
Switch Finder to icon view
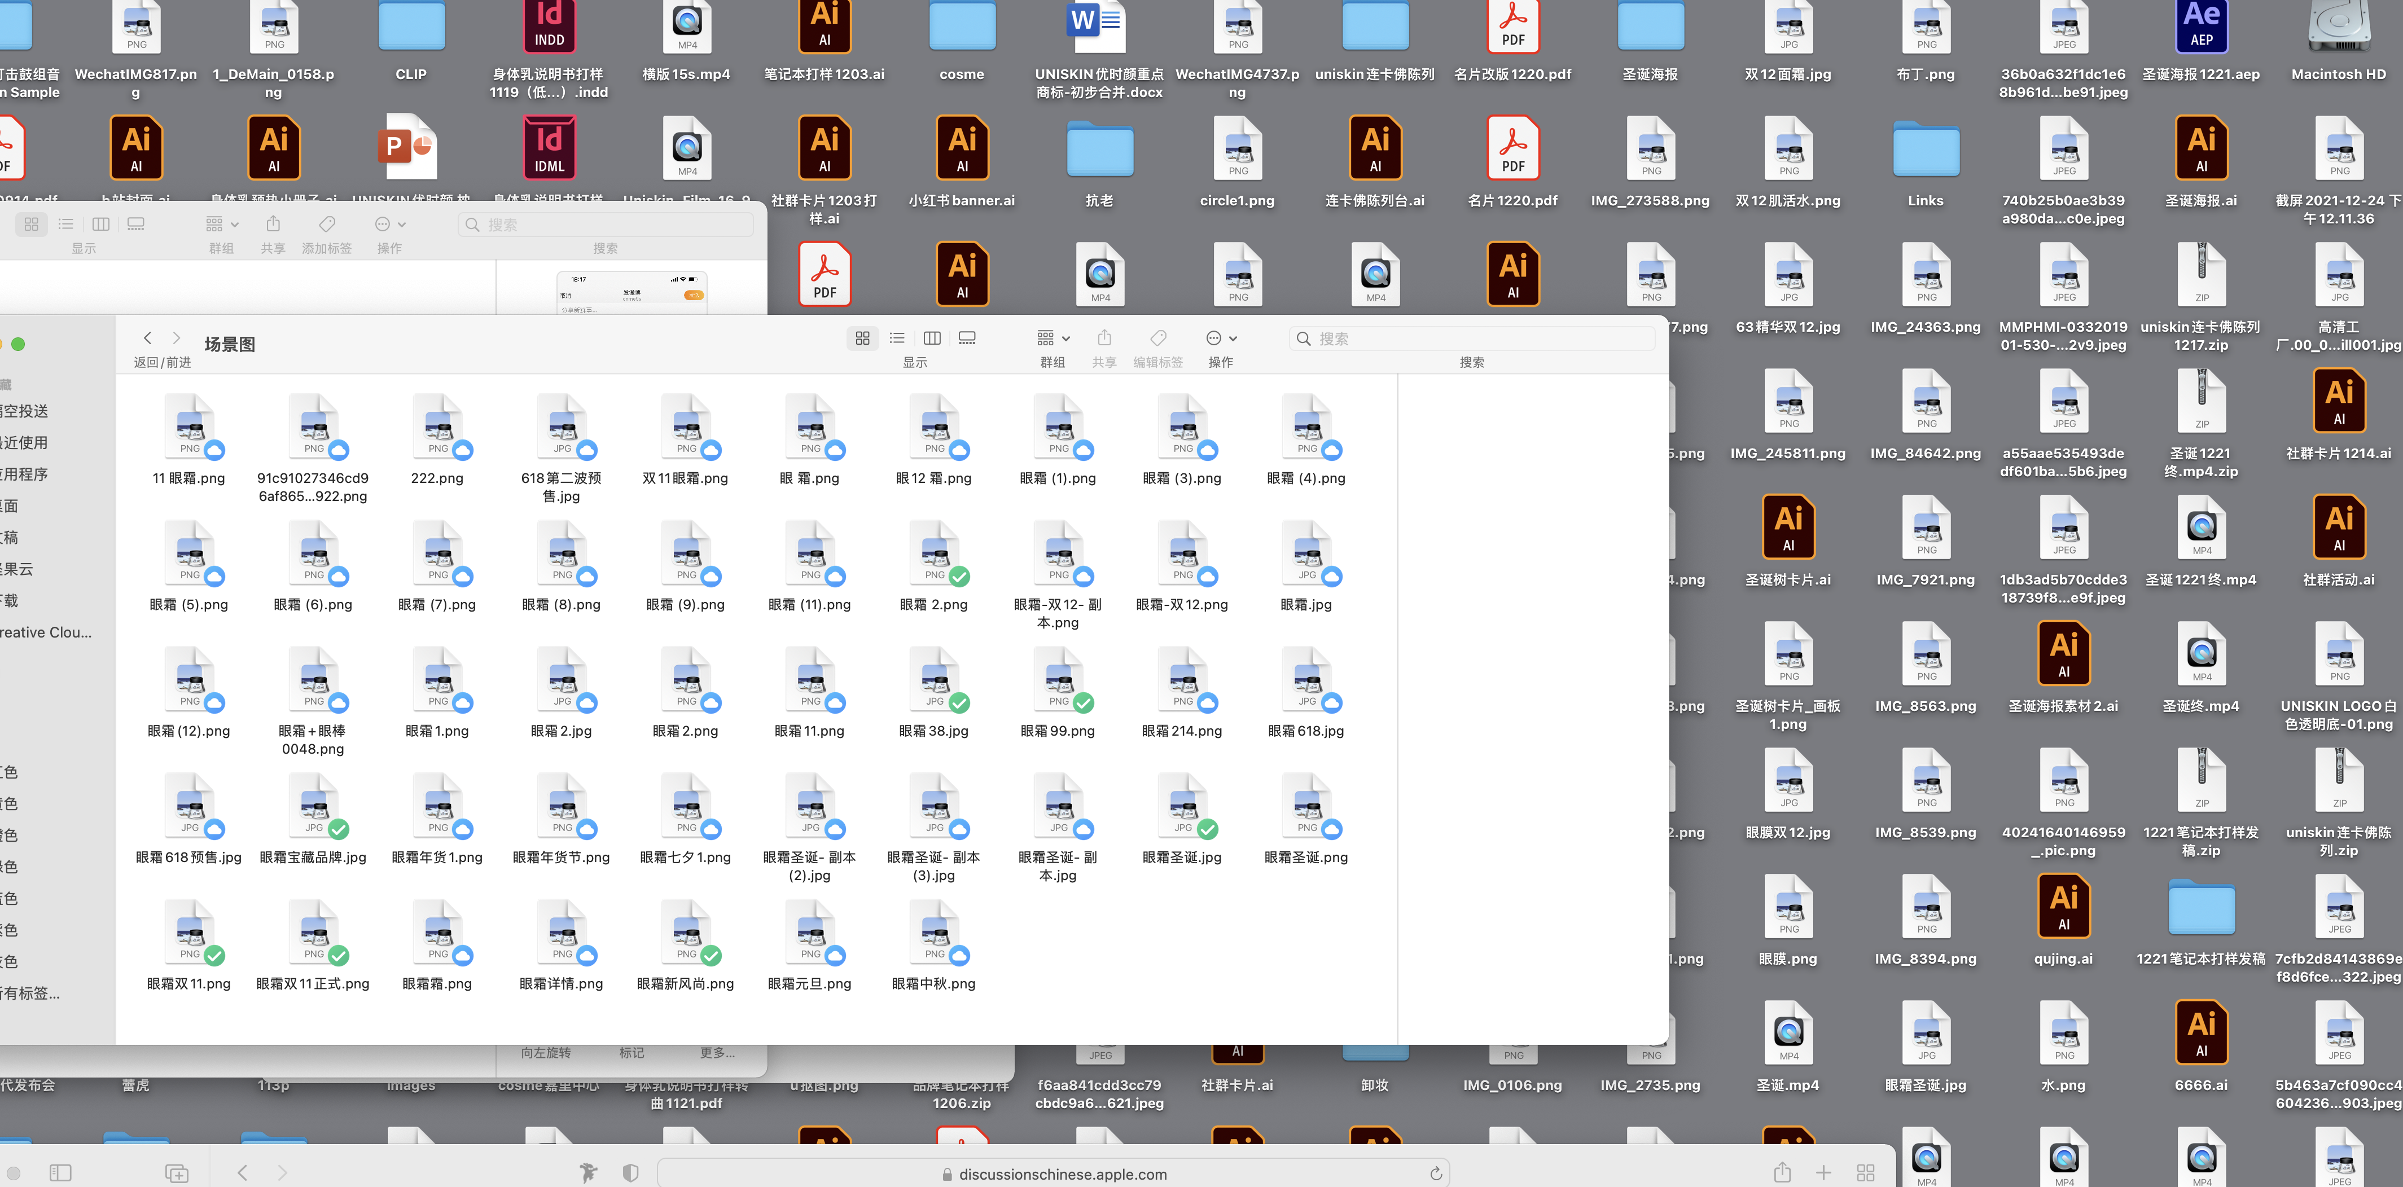click(x=862, y=338)
